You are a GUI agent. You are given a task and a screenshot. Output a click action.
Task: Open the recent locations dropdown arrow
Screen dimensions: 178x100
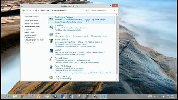[x=30, y=11]
